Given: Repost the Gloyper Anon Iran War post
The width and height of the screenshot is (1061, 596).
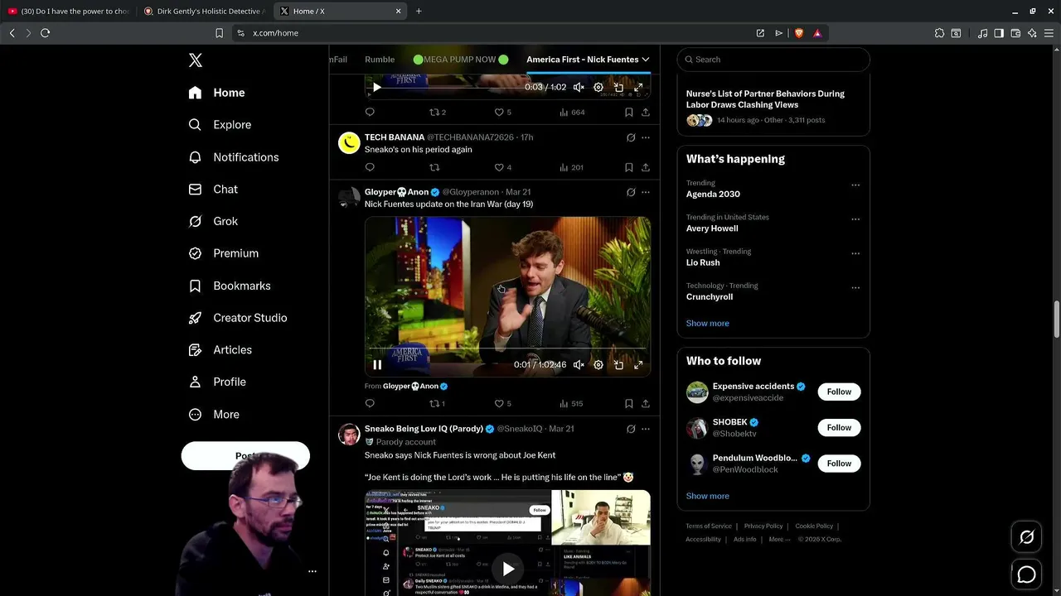Looking at the screenshot, I should 437,404.
